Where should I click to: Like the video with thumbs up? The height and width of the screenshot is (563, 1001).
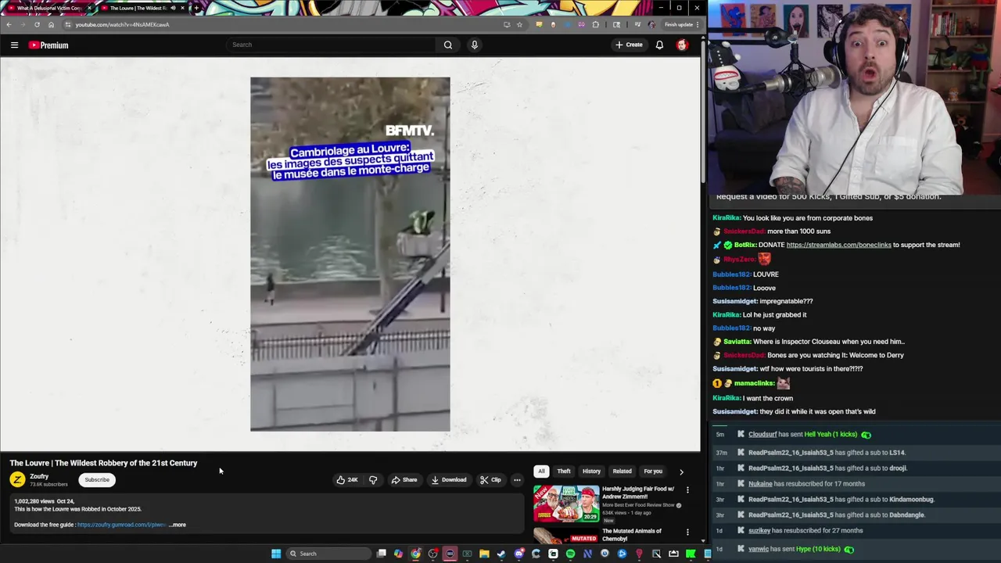click(x=347, y=480)
